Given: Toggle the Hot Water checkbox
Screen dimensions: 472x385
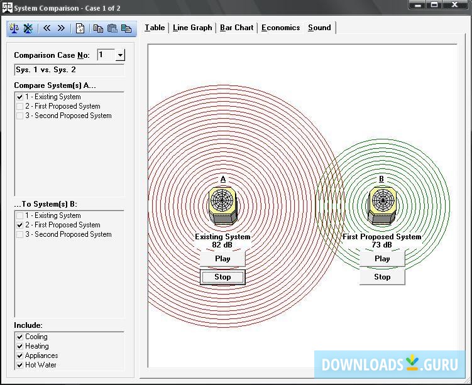Looking at the screenshot, I should click(x=20, y=365).
